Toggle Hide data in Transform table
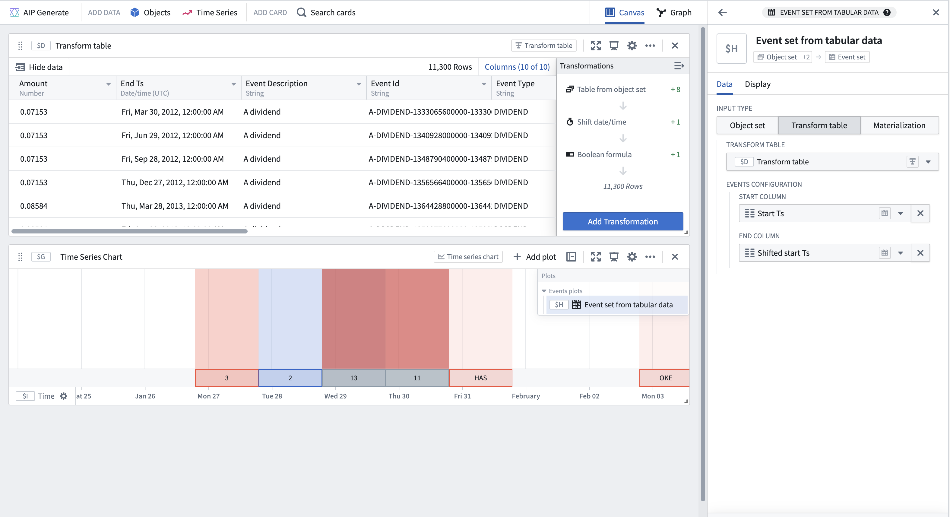The width and height of the screenshot is (950, 517). (39, 67)
